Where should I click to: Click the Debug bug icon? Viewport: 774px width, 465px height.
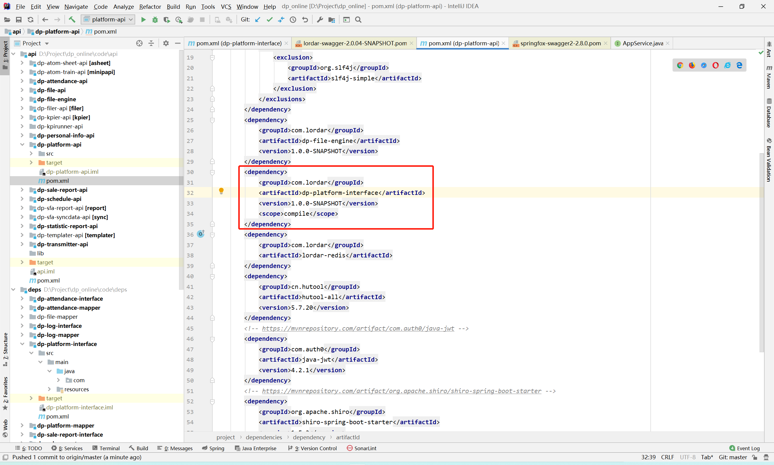tap(155, 20)
